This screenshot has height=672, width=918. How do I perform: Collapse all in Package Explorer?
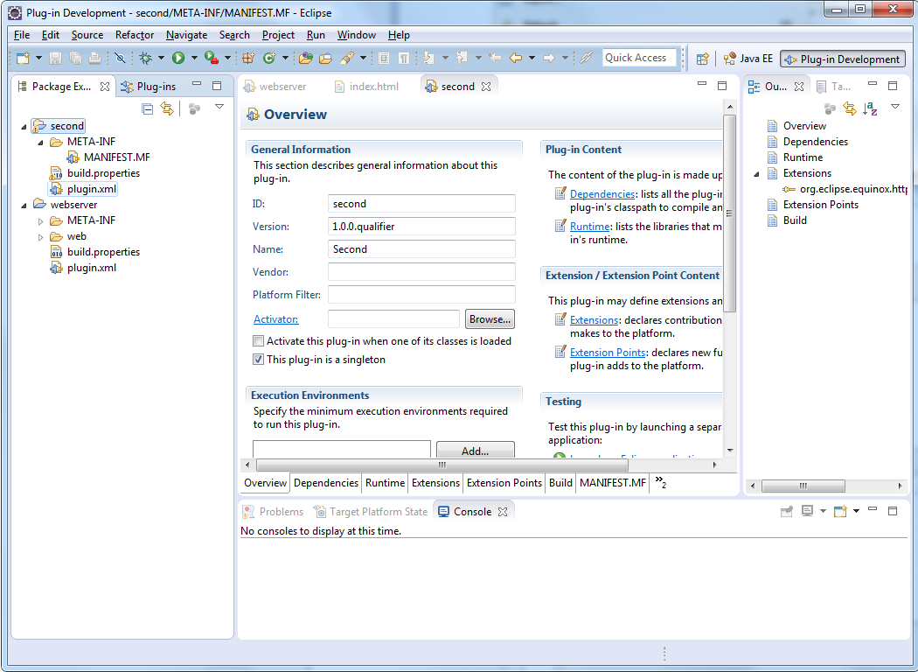tap(148, 108)
